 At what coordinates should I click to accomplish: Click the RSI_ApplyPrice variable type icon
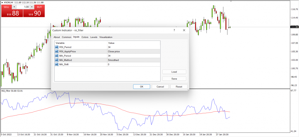[57, 51]
